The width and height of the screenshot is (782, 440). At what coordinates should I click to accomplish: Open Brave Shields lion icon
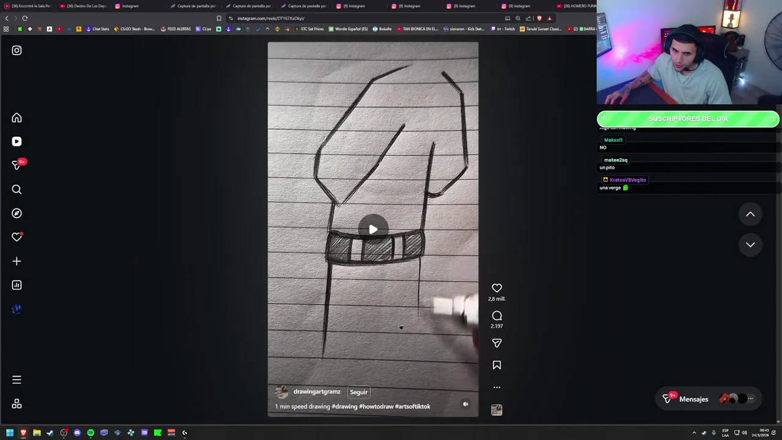coord(539,18)
